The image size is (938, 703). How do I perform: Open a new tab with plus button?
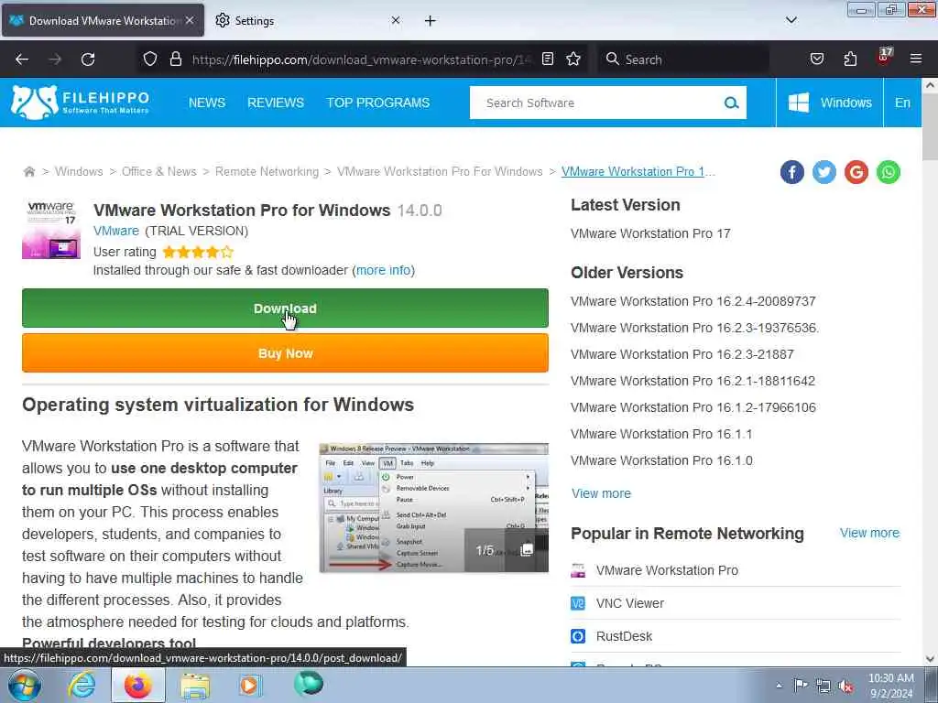(x=430, y=21)
